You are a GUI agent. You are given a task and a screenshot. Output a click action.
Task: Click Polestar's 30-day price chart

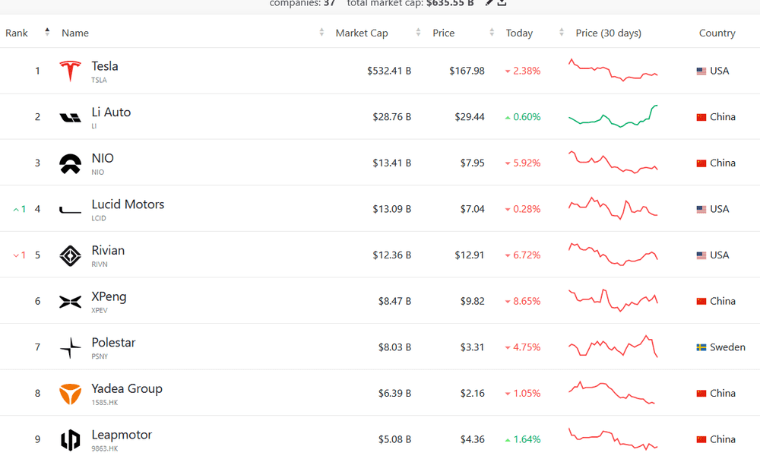point(613,347)
